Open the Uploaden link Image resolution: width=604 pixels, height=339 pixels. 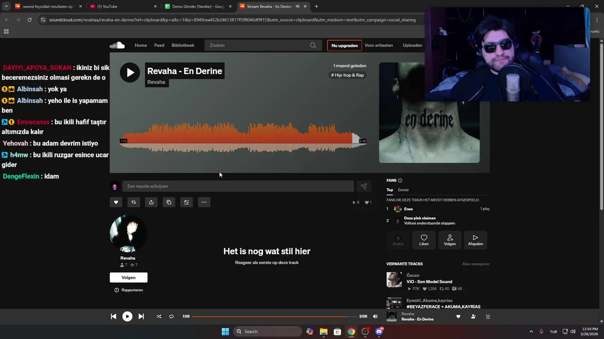tap(412, 45)
